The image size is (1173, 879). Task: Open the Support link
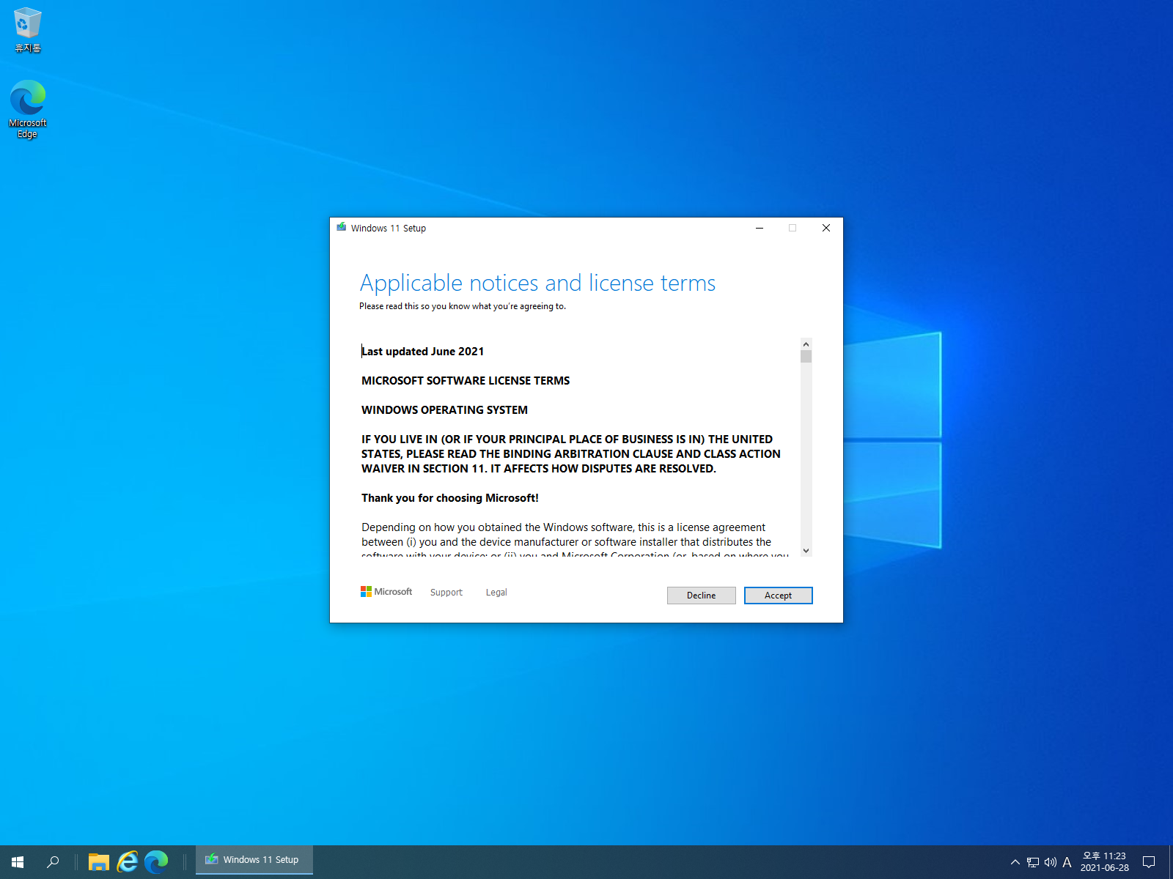(x=446, y=593)
